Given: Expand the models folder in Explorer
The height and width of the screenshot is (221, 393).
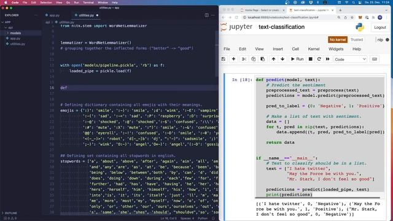Looking at the screenshot, I should tap(15, 33).
